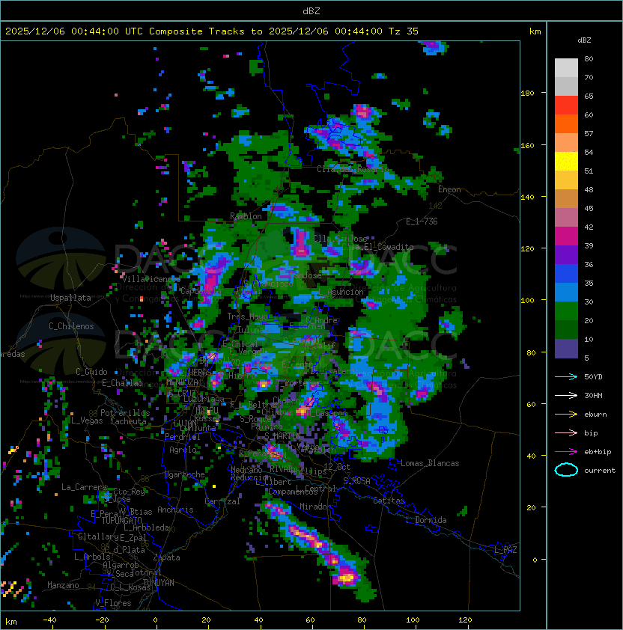
Task: Click the '2025/12/06 00:44:00 UTC Composite Tracks' header text
Action: [x=125, y=31]
